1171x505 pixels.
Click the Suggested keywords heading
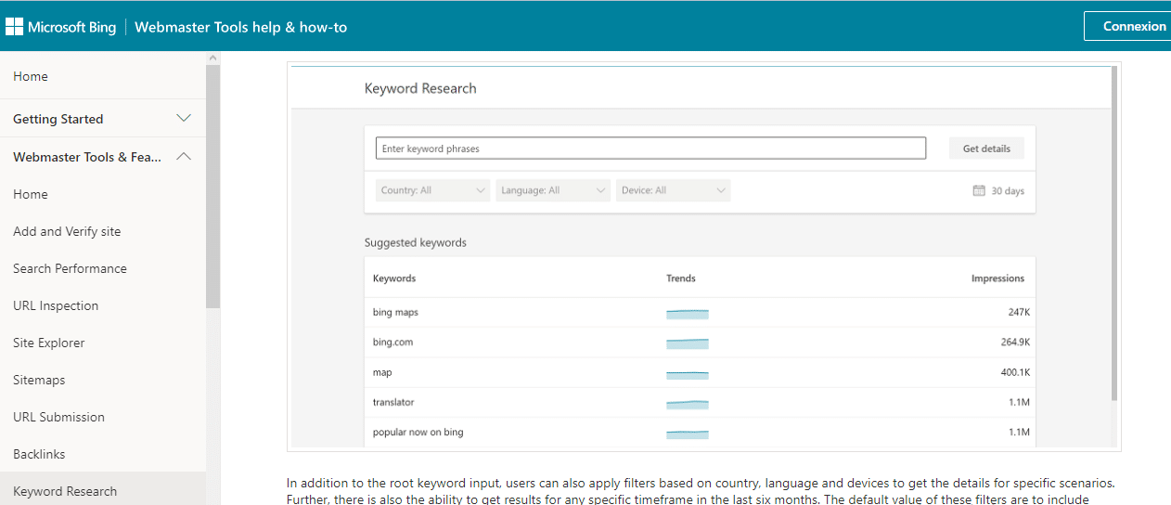416,242
